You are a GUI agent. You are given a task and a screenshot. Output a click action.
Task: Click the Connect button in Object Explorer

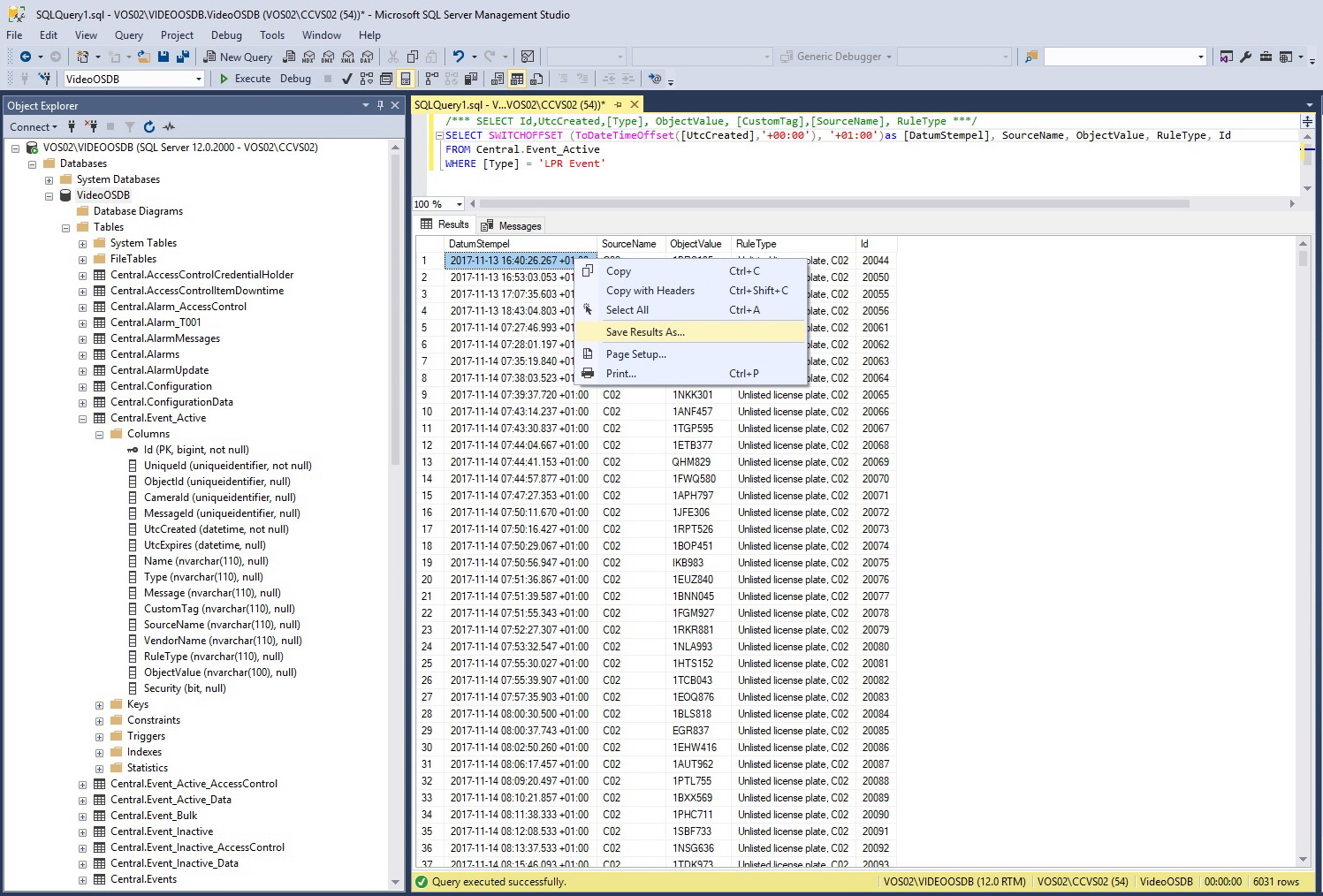pyautogui.click(x=33, y=126)
